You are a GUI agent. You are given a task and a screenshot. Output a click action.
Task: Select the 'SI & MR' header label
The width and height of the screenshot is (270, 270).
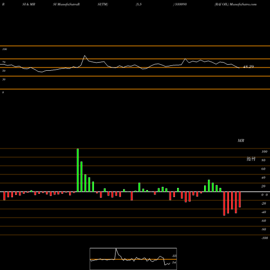point(29,4)
